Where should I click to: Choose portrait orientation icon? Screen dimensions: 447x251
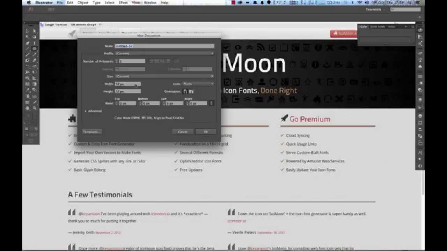tap(185, 91)
